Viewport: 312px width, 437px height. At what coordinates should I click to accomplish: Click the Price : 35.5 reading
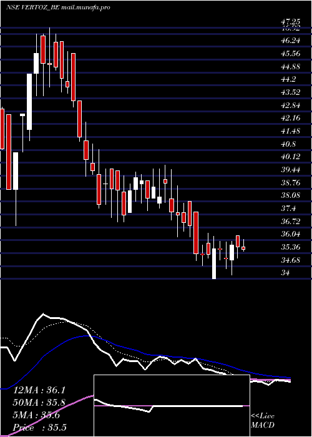pos(39,428)
